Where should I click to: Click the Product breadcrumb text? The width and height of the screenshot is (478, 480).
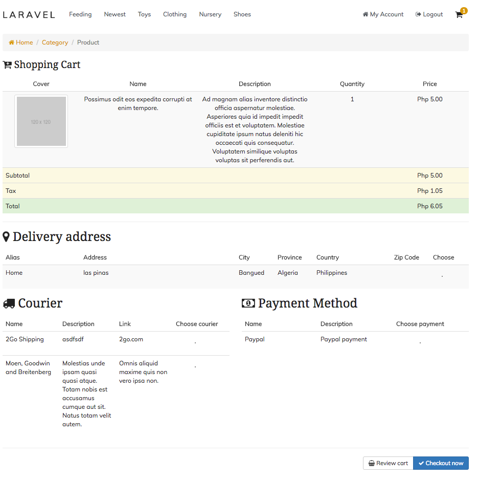(88, 42)
